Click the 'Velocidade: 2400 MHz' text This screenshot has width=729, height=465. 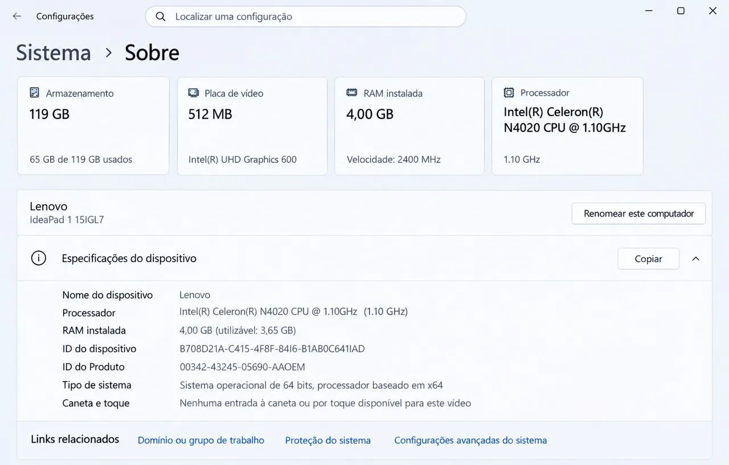(x=394, y=160)
